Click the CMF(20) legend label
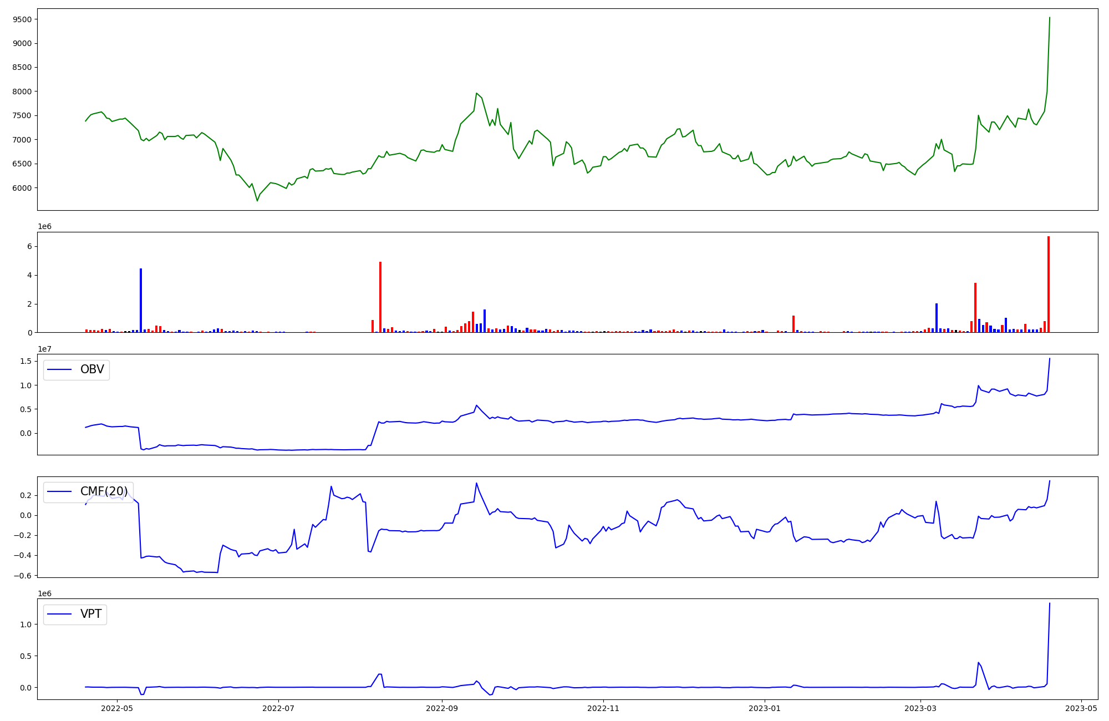 tap(104, 492)
